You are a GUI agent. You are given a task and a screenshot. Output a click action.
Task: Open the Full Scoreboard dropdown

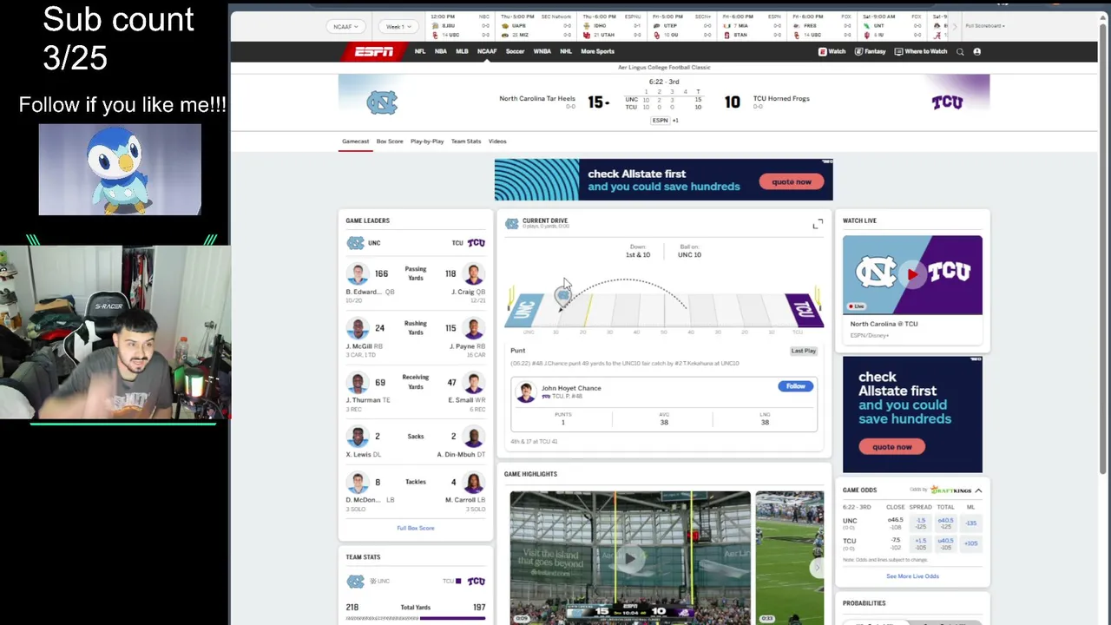coord(985,26)
